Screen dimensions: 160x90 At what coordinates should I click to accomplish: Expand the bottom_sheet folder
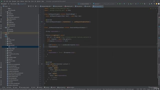6,40
